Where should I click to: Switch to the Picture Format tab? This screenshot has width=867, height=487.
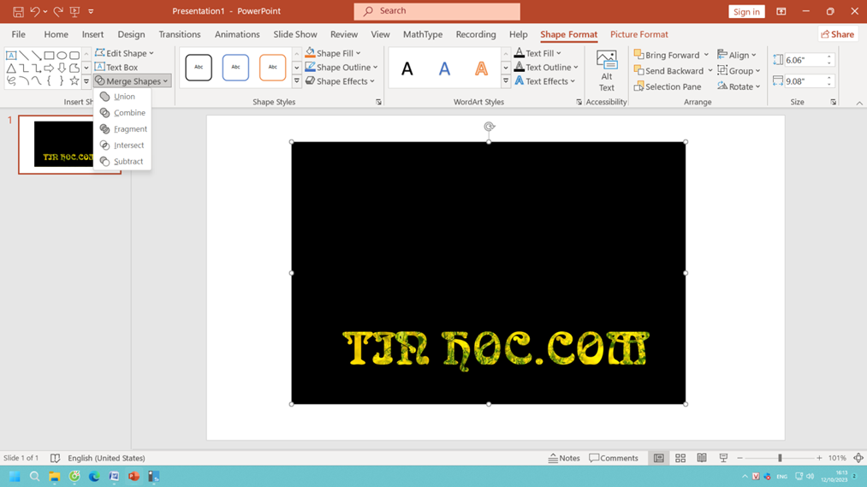coord(638,34)
